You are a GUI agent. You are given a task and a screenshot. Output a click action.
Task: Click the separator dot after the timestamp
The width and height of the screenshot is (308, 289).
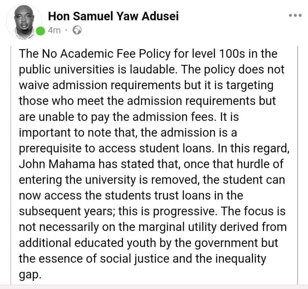(66, 30)
